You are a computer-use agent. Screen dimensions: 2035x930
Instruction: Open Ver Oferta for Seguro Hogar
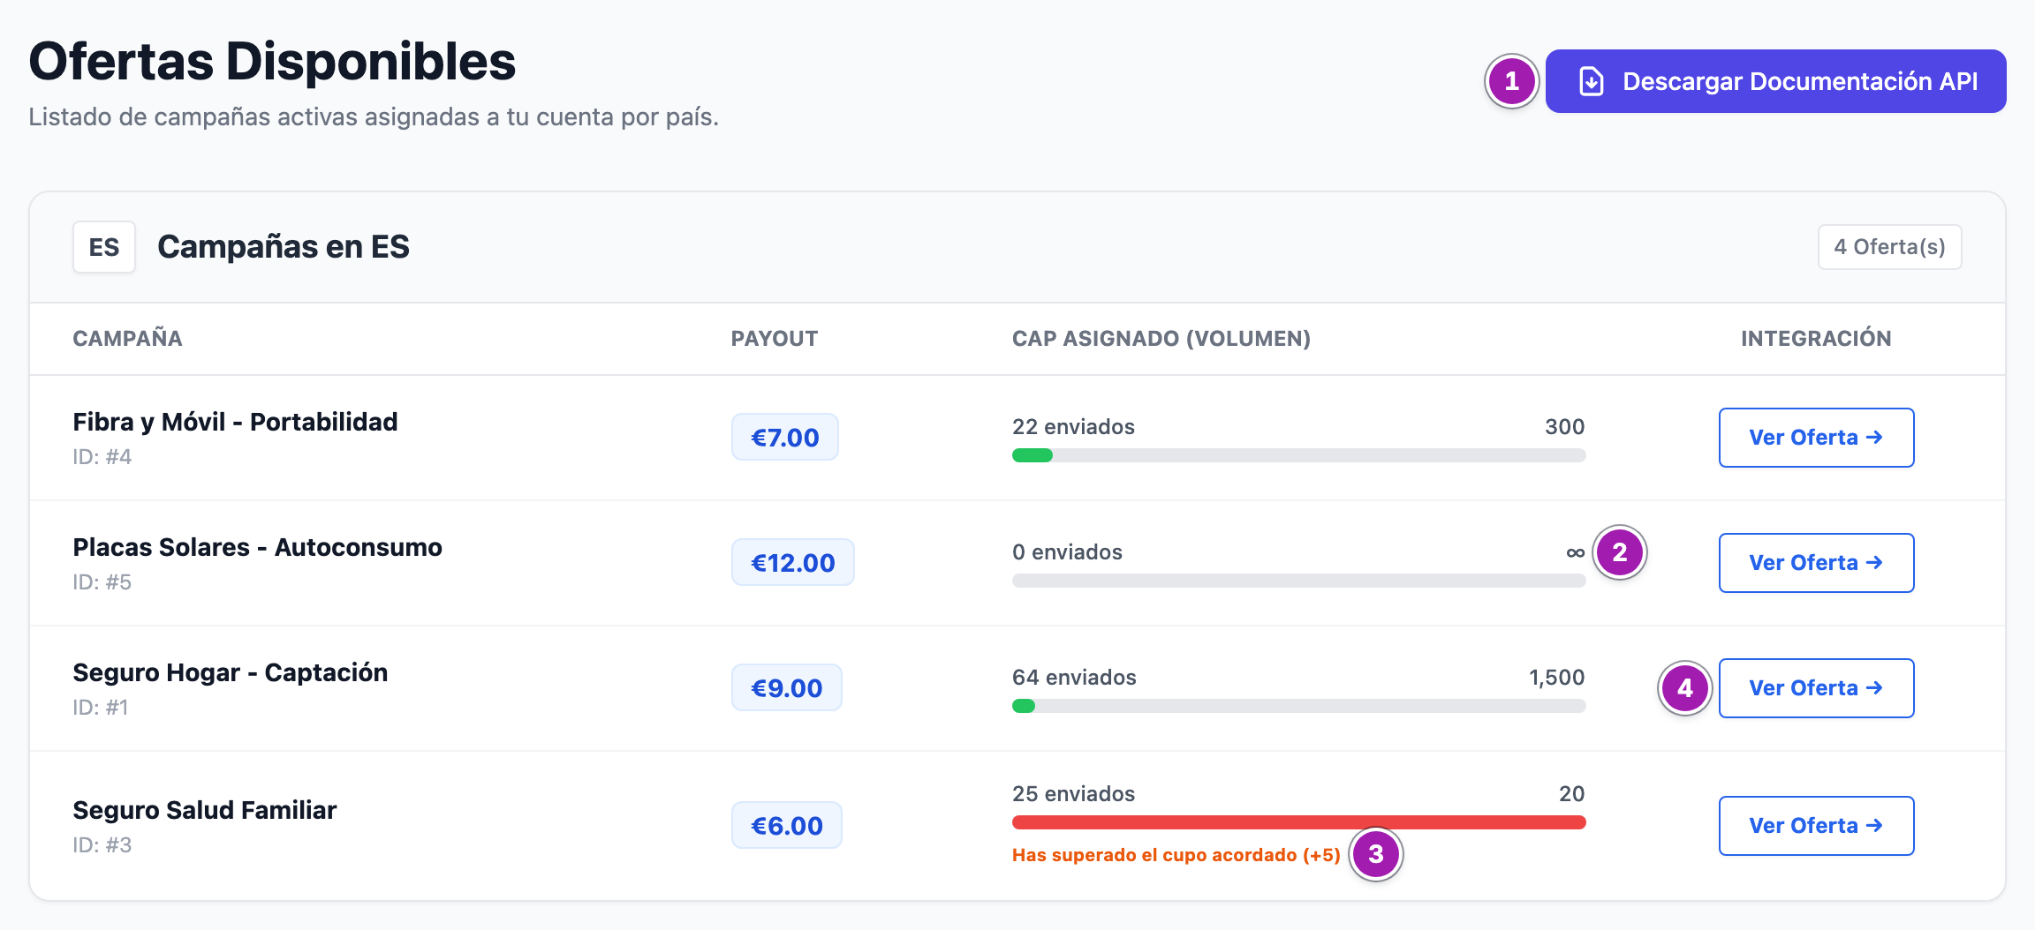click(x=1816, y=688)
